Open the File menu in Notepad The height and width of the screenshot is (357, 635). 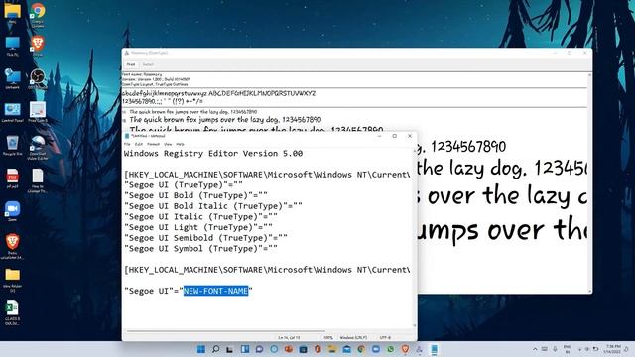[x=127, y=144]
